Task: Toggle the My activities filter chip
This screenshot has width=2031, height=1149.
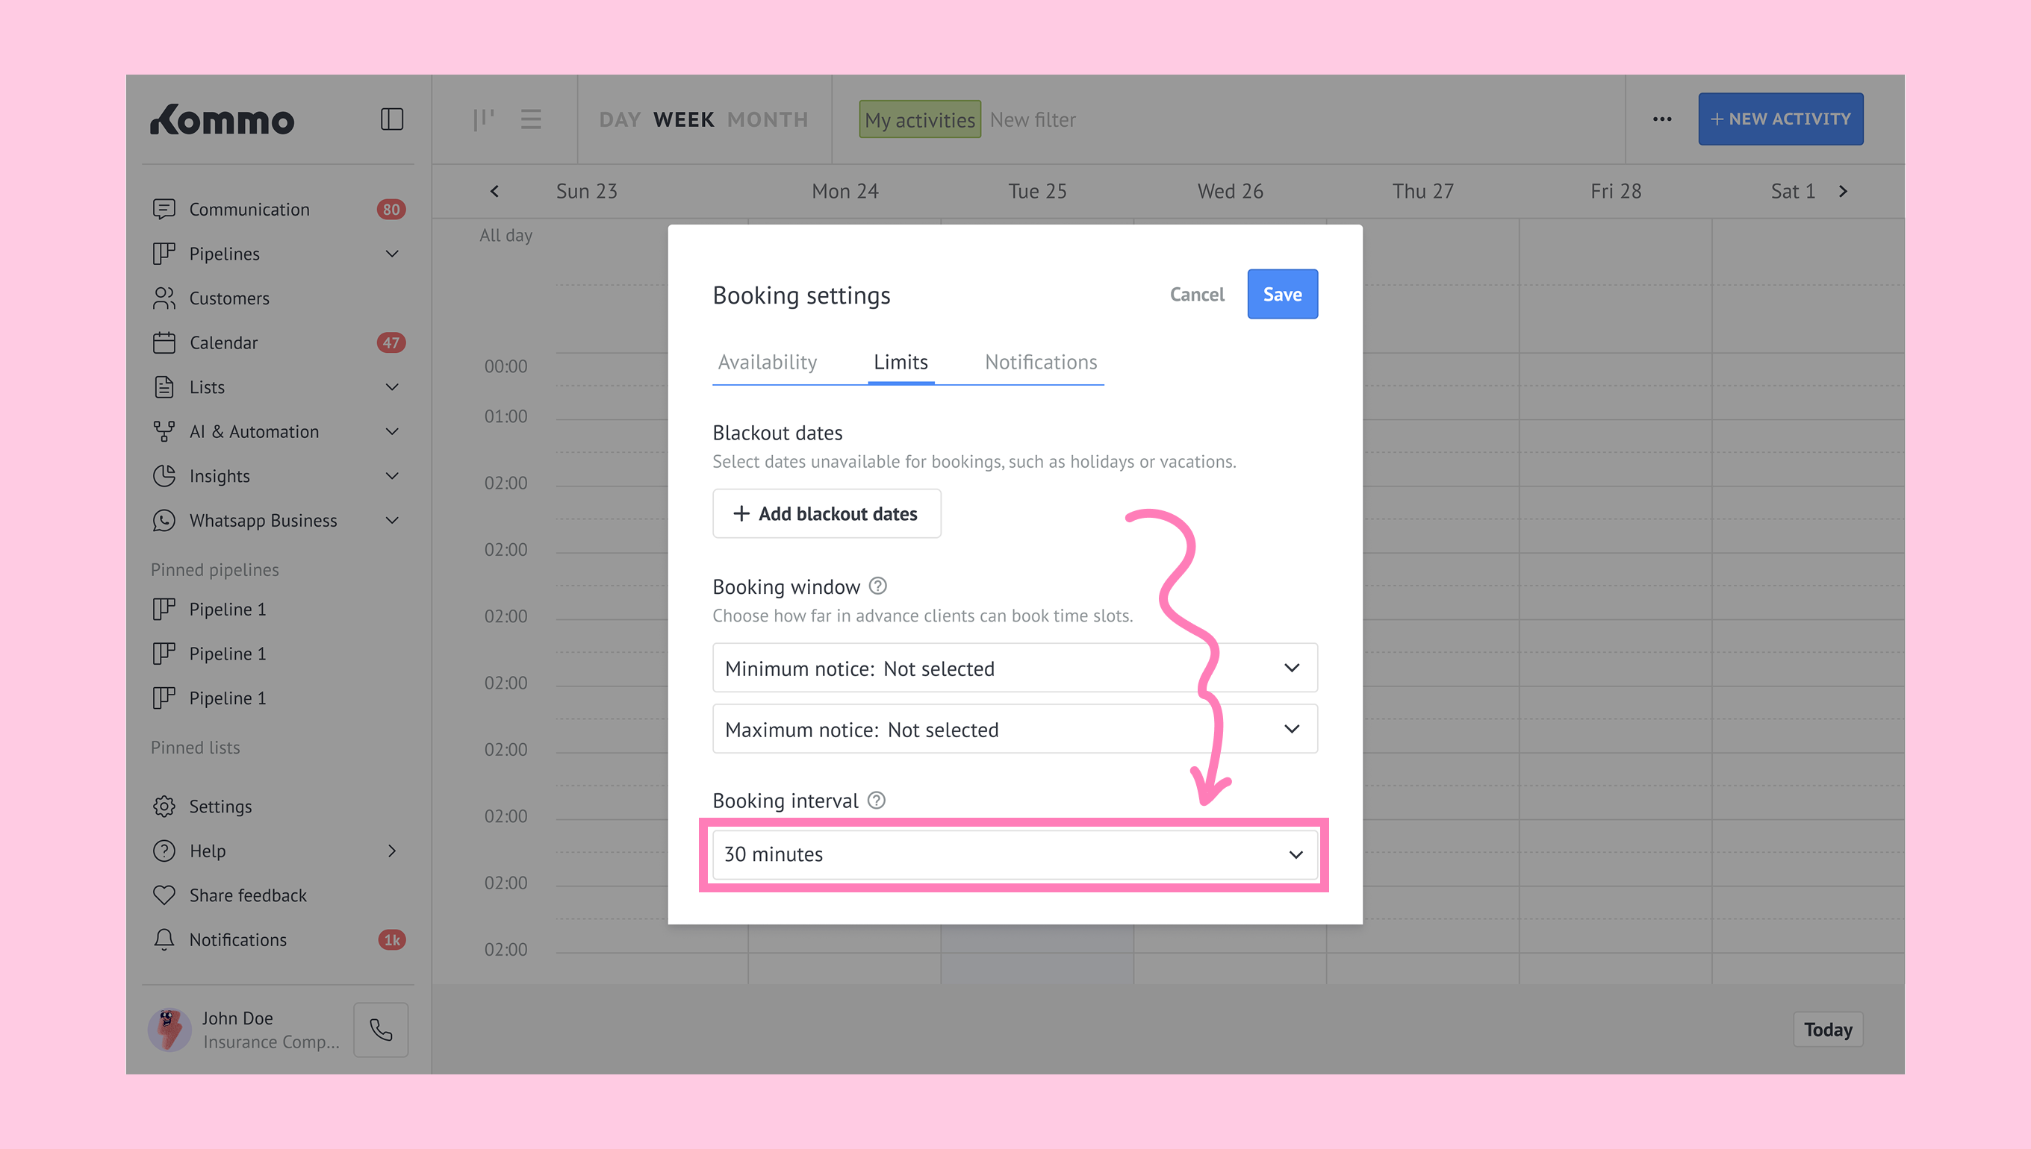Action: (919, 119)
